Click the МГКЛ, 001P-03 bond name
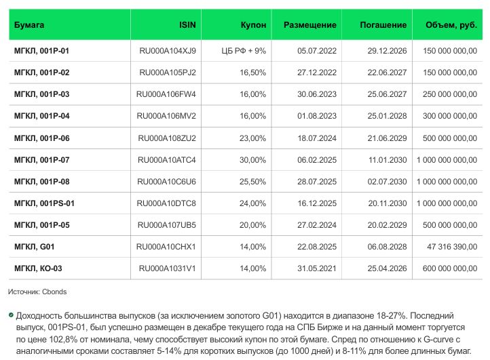 41,94
